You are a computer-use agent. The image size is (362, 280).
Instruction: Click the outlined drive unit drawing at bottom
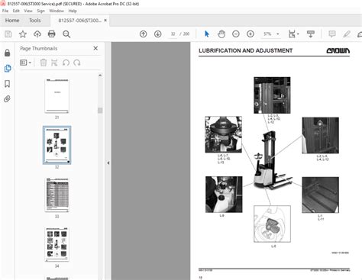point(272,224)
